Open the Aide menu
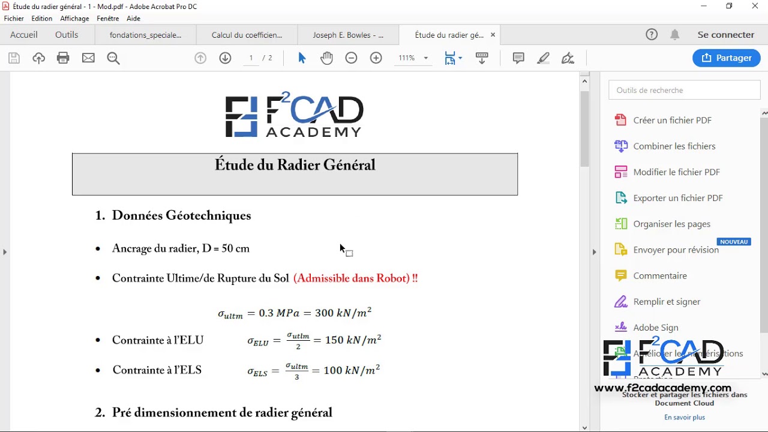Screen dimensions: 768x432 pyautogui.click(x=133, y=19)
